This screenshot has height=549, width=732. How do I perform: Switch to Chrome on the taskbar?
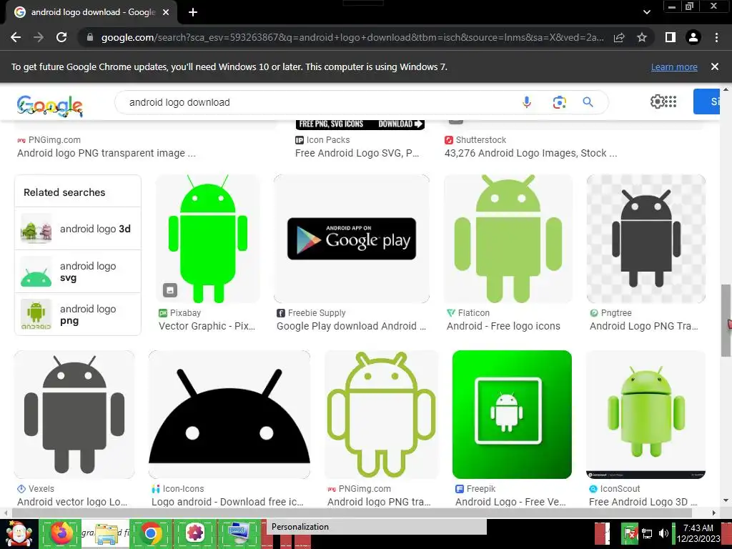(x=151, y=533)
